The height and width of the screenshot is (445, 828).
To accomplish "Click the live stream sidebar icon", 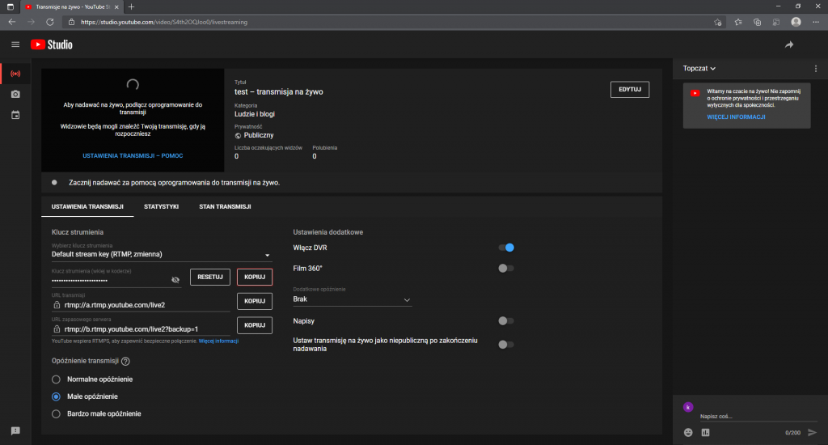I will (15, 74).
